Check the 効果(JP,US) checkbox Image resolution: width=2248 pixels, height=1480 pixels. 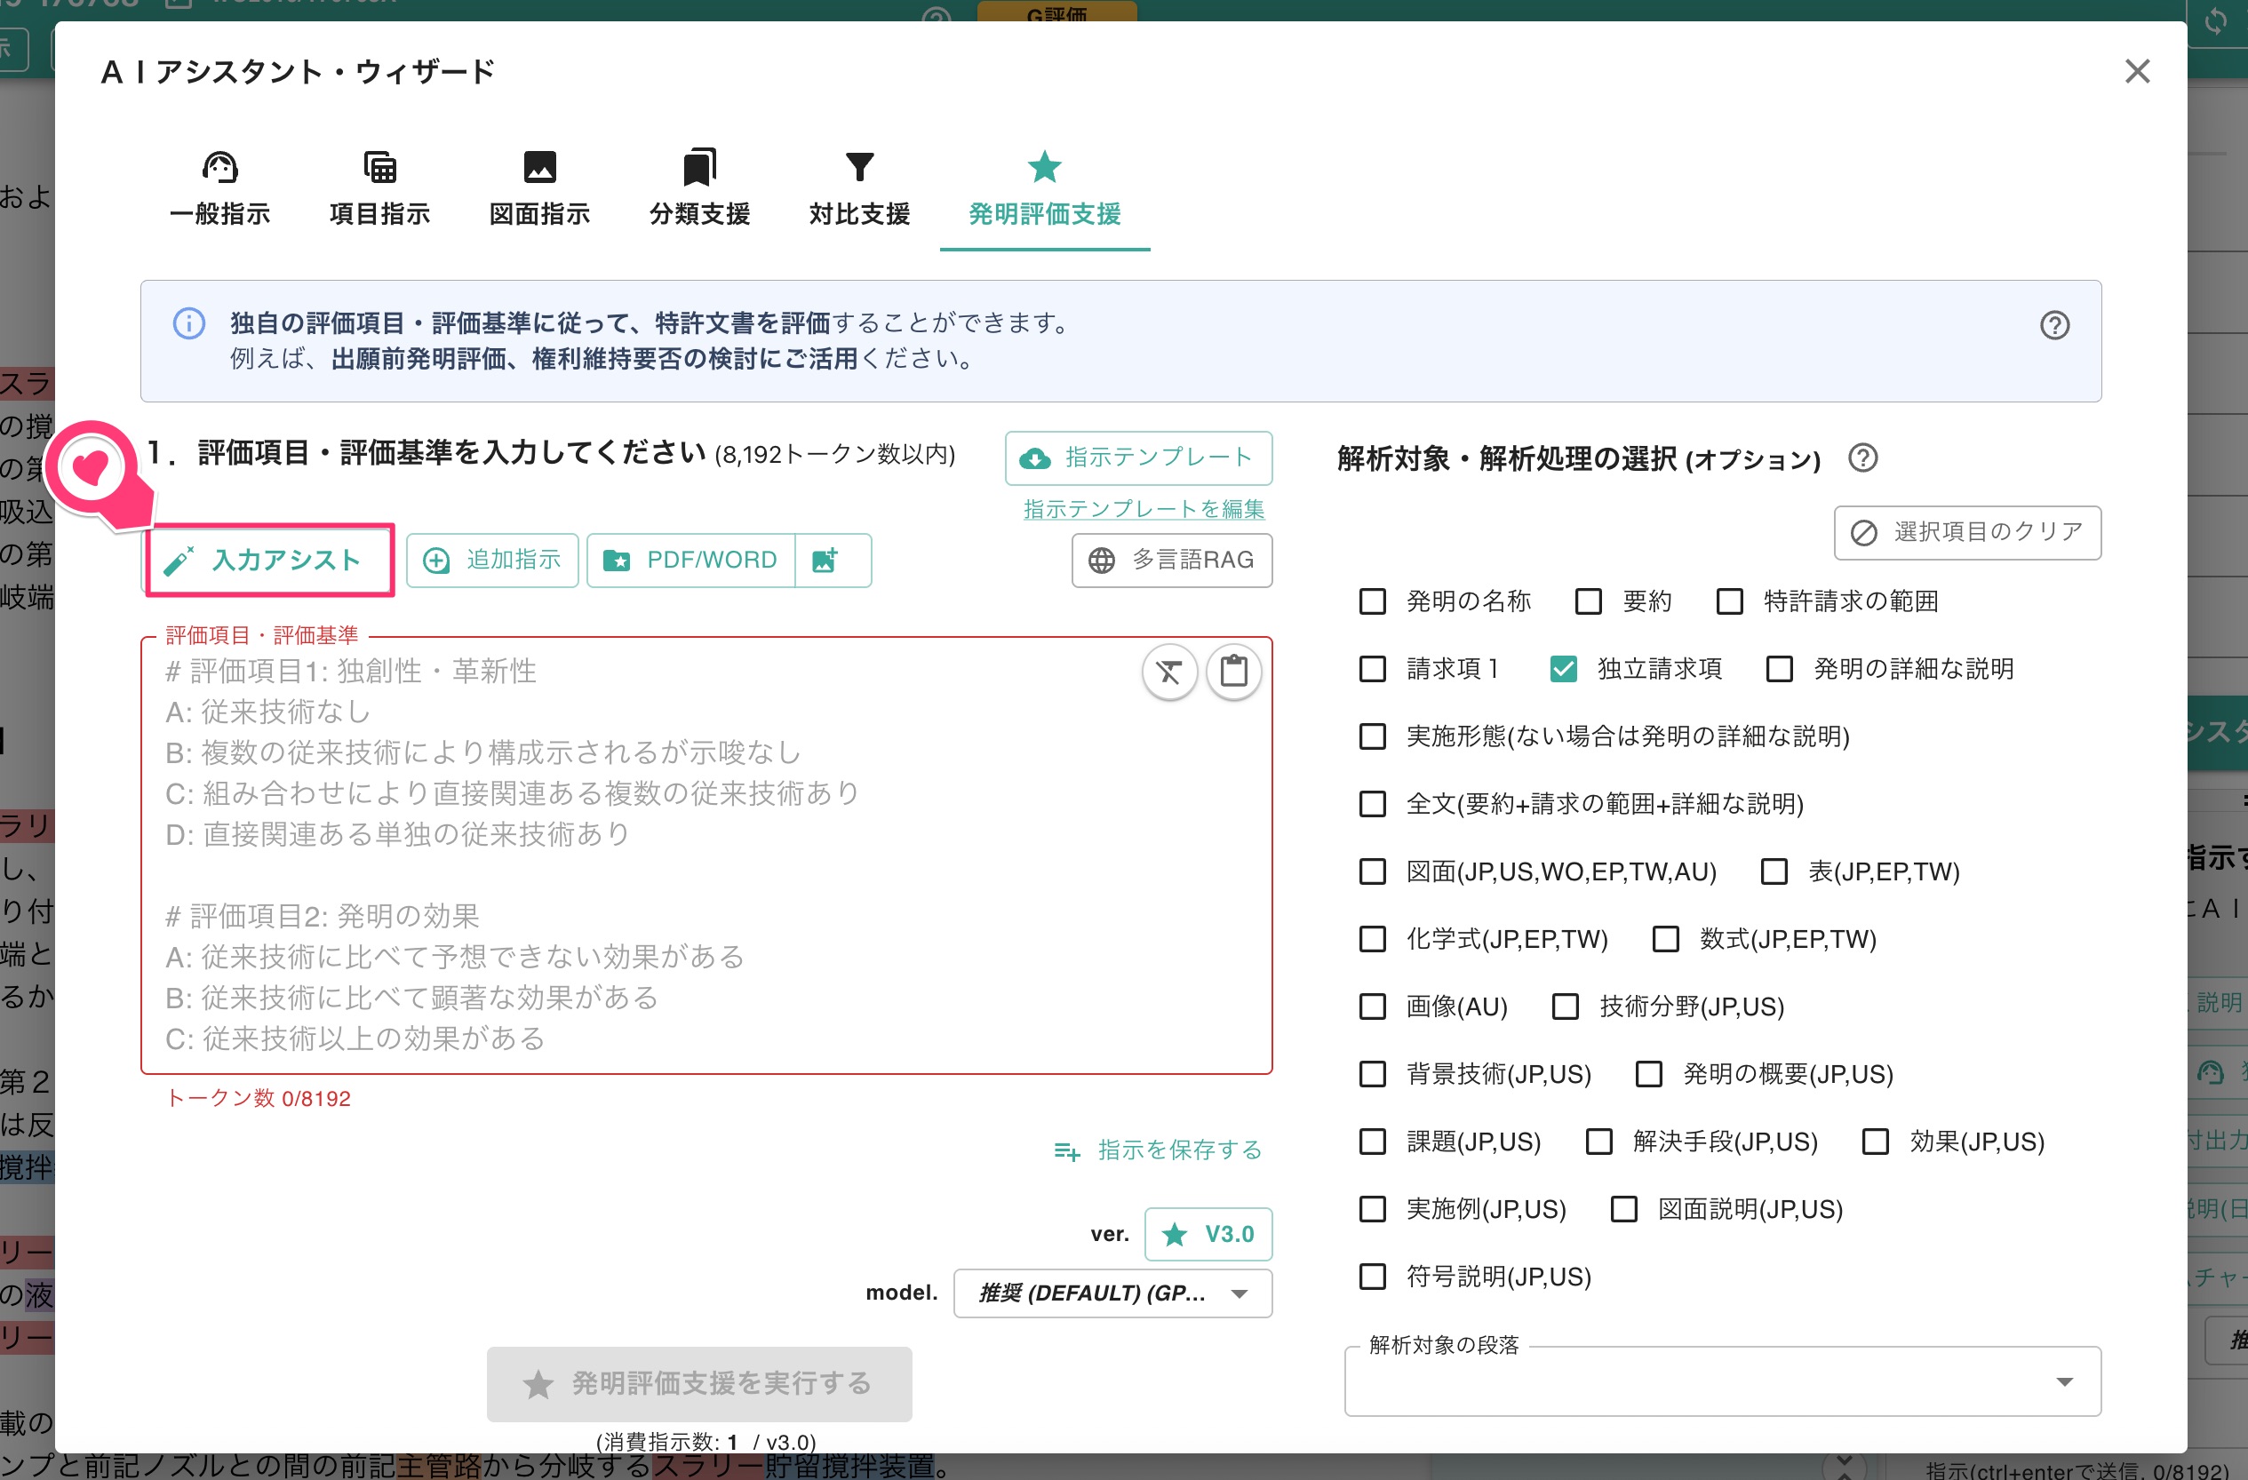click(1874, 1141)
